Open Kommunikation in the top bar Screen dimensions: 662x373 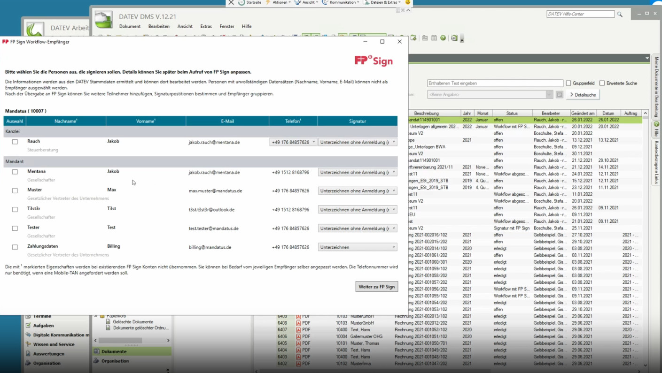pyautogui.click(x=340, y=2)
